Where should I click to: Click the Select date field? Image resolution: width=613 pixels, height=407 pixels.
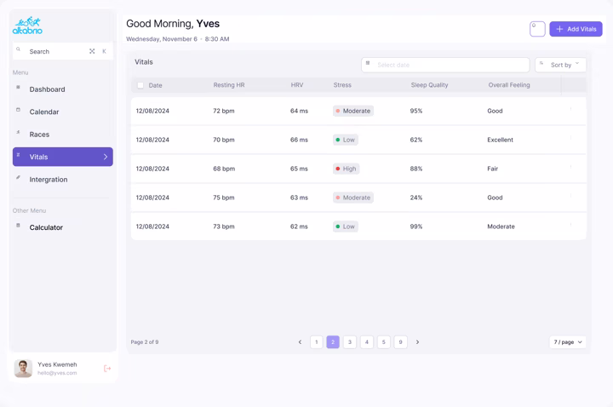[445, 65]
